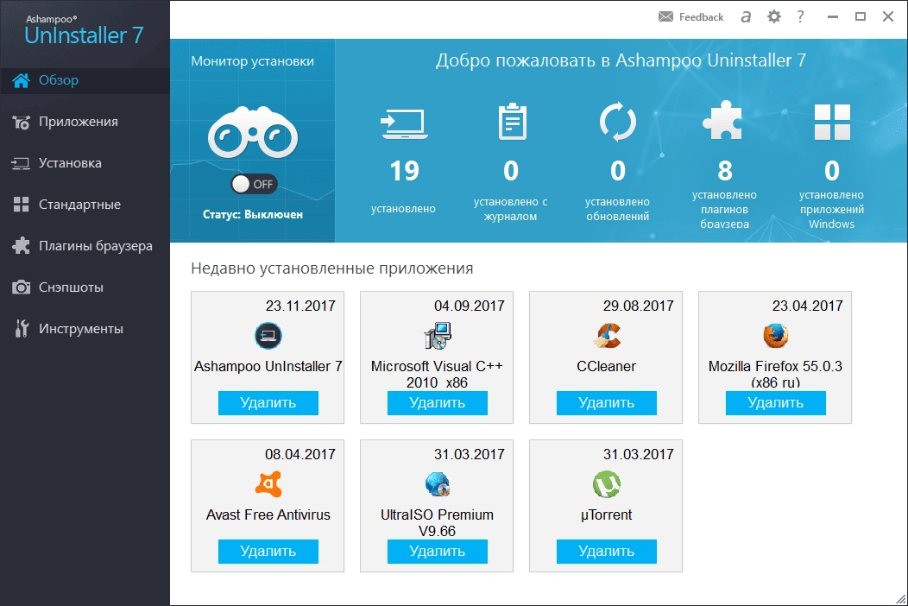
Task: Click the Монитор установки heading
Action: [253, 61]
